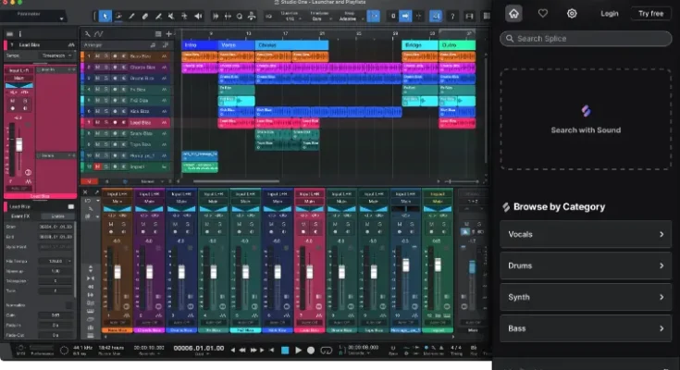The image size is (680, 370).
Task: Click the Search Splice input field
Action: pos(586,39)
